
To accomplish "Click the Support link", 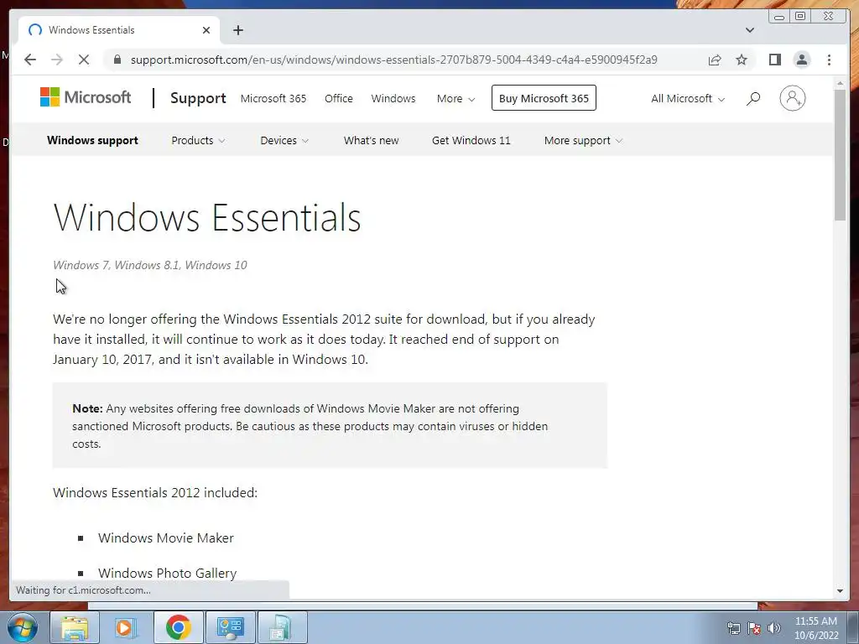I will click(198, 98).
